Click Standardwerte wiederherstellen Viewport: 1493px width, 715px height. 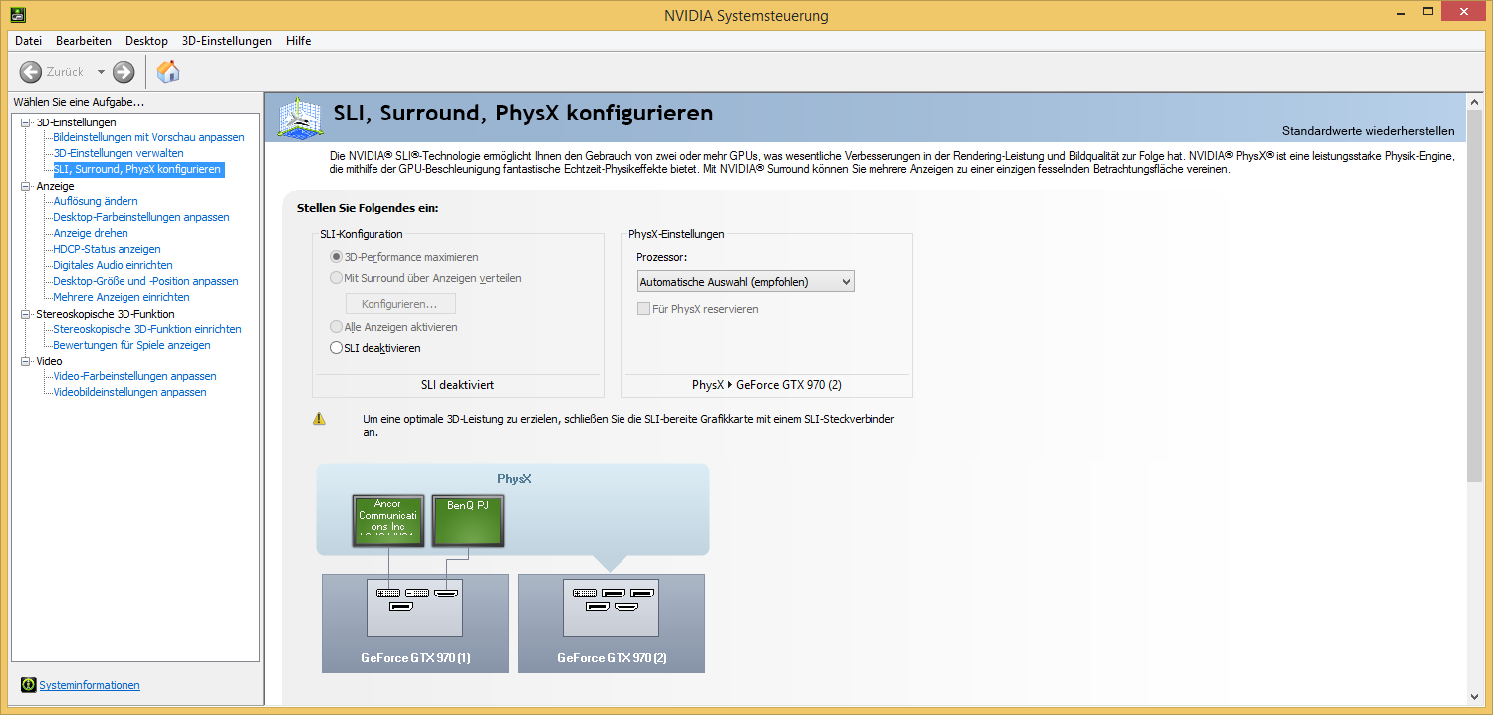click(x=1368, y=131)
